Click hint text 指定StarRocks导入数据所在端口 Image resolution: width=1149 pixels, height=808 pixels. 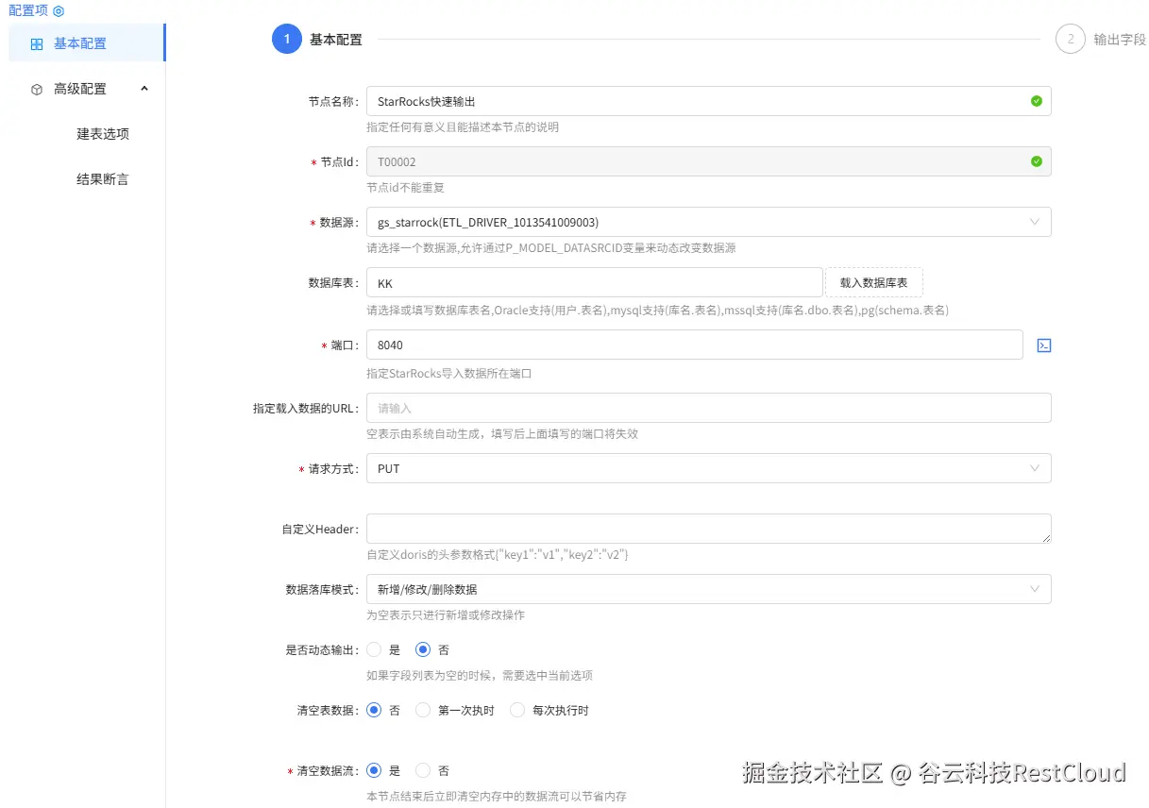(x=449, y=374)
